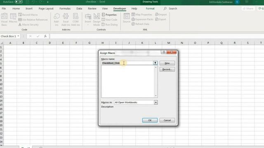This screenshot has height=148, width=264.
Task: Click the user account avatar
Action: (x=237, y=2)
